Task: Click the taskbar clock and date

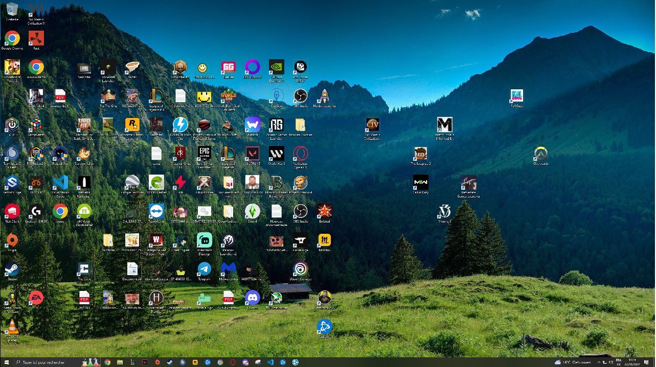Action: [634, 362]
